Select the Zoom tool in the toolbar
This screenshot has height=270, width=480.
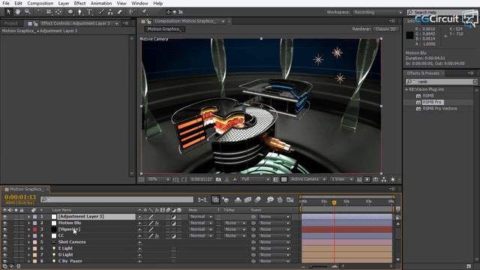[28, 12]
